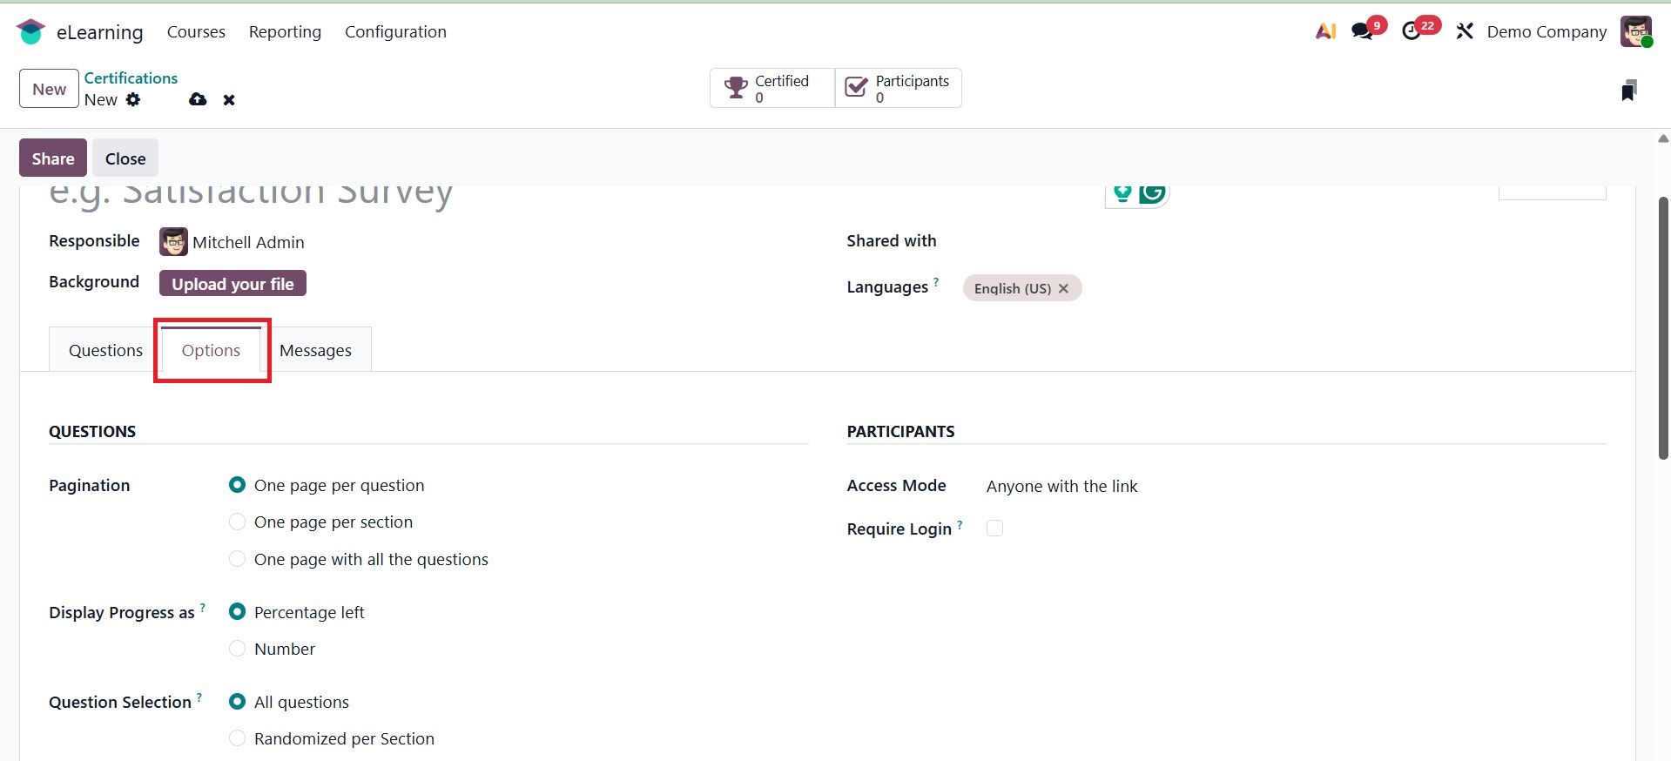Select One page per section pagination
The width and height of the screenshot is (1671, 761).
pos(237,522)
